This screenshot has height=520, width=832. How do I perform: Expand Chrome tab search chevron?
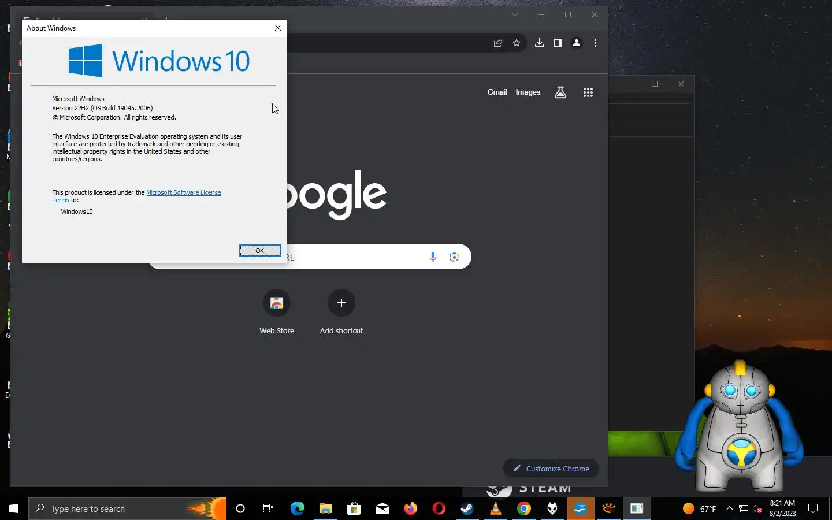tap(514, 14)
